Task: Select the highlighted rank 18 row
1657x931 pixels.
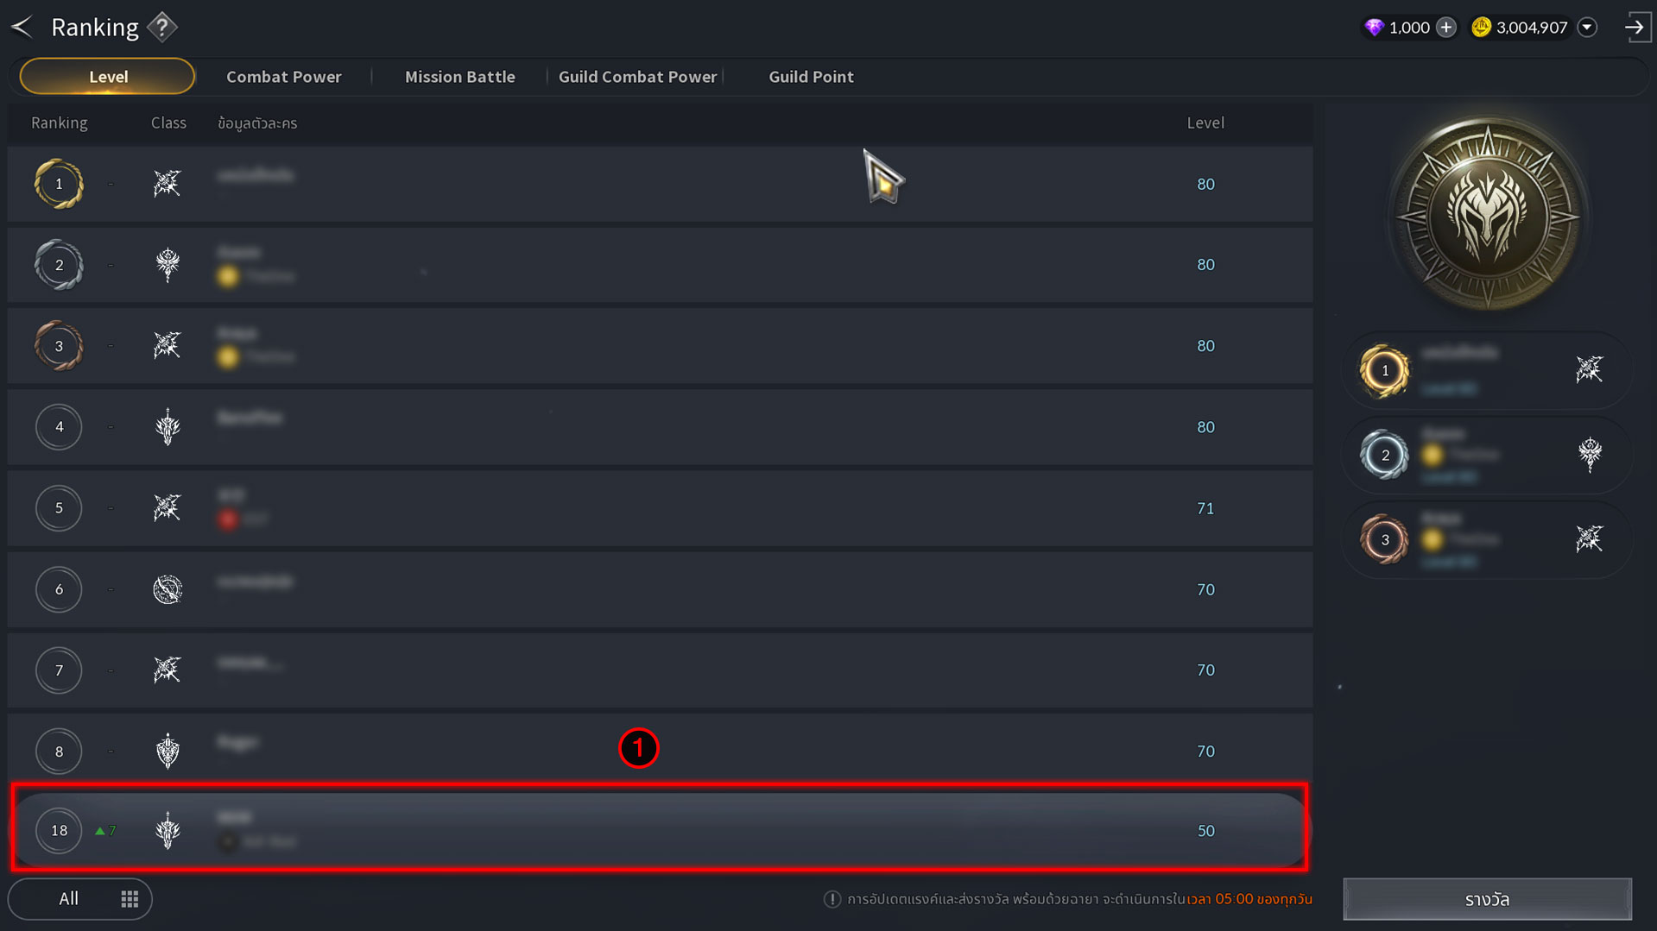Action: (x=660, y=830)
